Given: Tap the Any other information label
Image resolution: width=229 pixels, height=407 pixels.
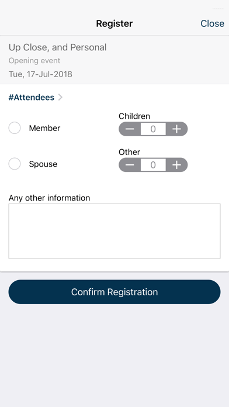Looking at the screenshot, I should point(49,198).
